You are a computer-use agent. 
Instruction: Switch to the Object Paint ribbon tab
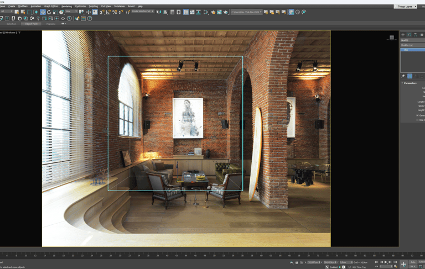[x=32, y=24]
